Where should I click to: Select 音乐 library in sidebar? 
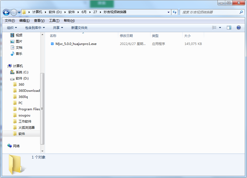[16, 54]
